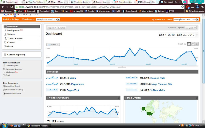Collapse the graph with the small arrow handle
Viewport: 205px width, 128px height.
pos(122,67)
